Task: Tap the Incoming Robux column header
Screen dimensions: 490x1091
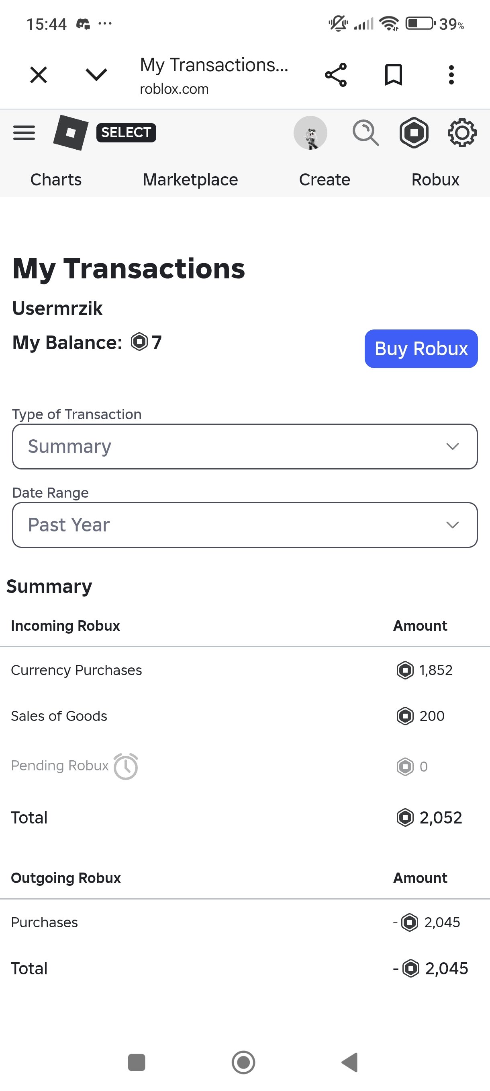Action: click(x=65, y=626)
